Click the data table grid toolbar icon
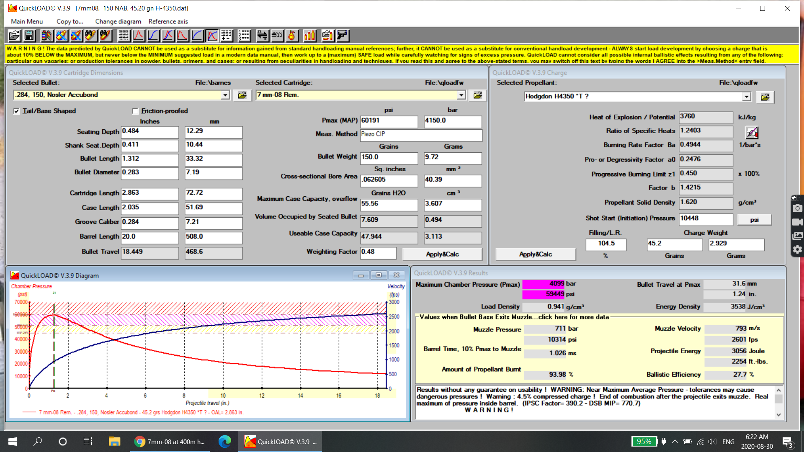The height and width of the screenshot is (452, 804). coord(124,36)
